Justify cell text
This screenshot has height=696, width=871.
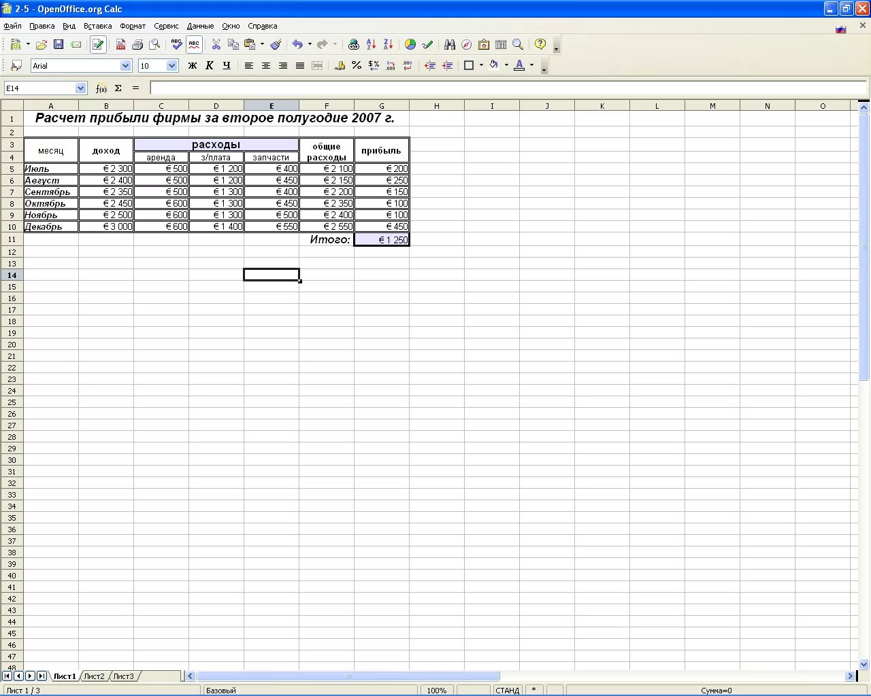click(x=300, y=65)
